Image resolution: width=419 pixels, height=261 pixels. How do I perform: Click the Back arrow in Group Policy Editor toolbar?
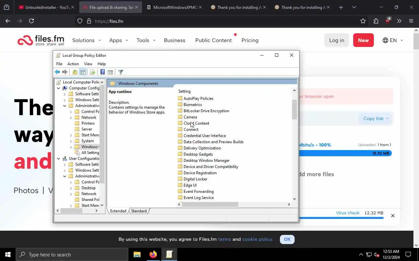click(x=57, y=72)
